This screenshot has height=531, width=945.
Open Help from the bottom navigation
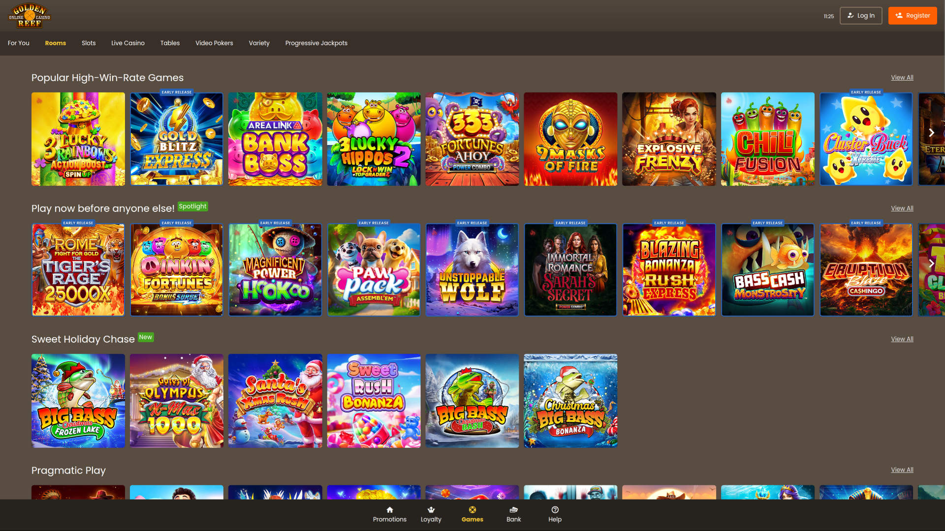(x=555, y=514)
